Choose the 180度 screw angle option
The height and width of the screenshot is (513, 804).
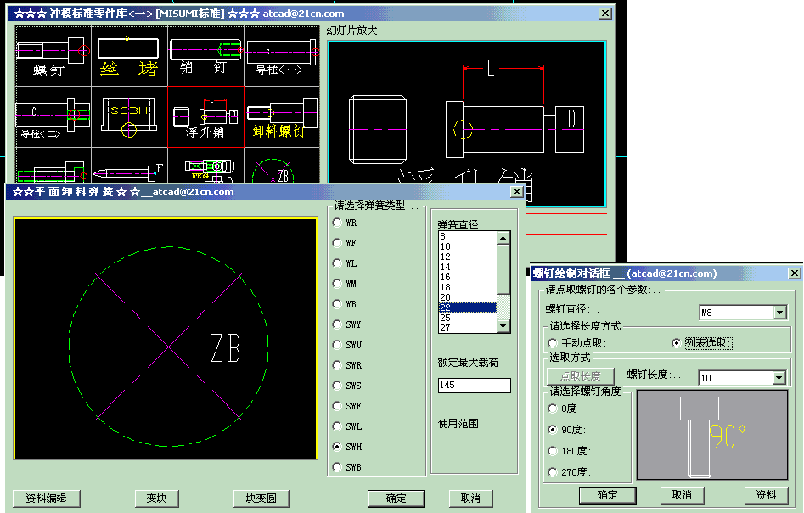tap(554, 451)
